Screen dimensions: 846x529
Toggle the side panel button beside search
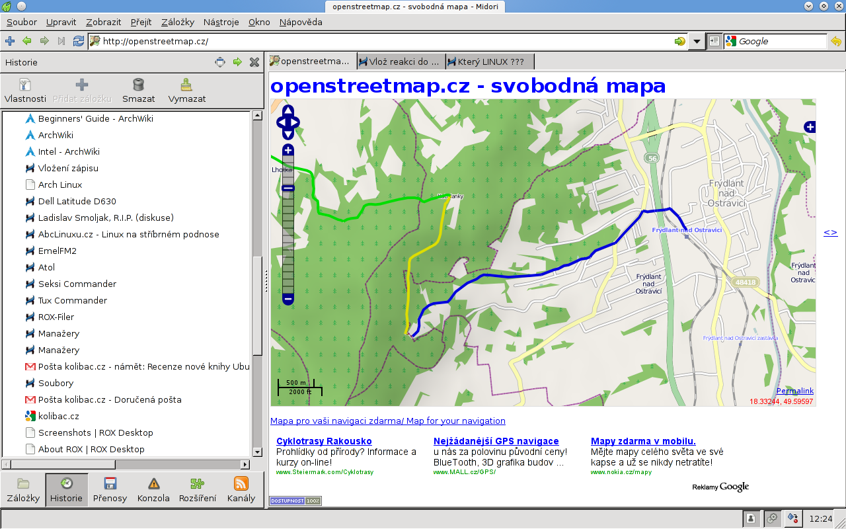pos(714,41)
